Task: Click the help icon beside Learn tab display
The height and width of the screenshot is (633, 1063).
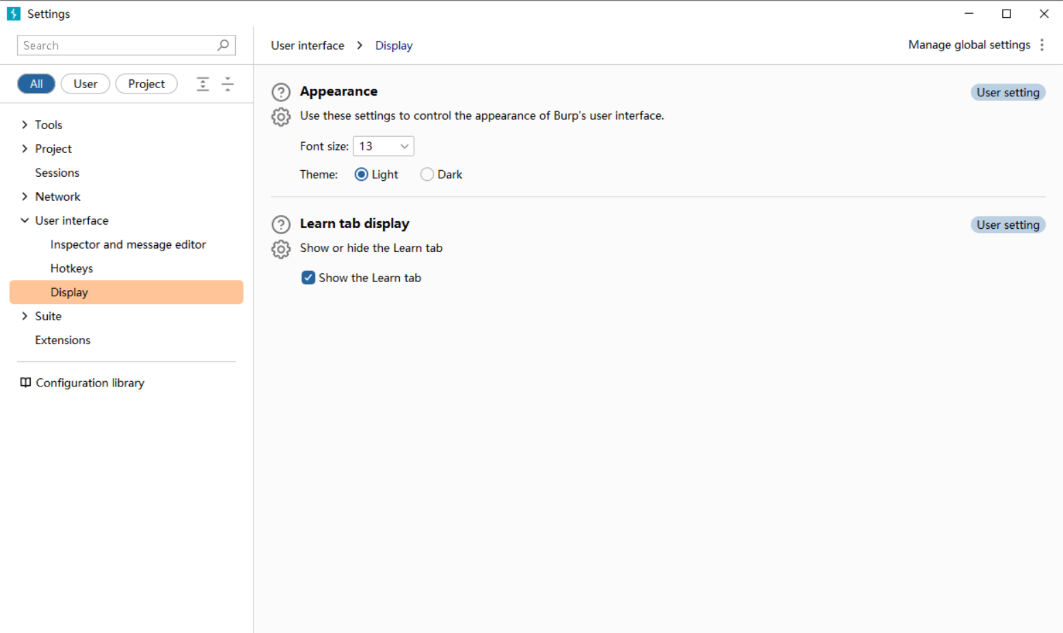Action: [x=281, y=225]
